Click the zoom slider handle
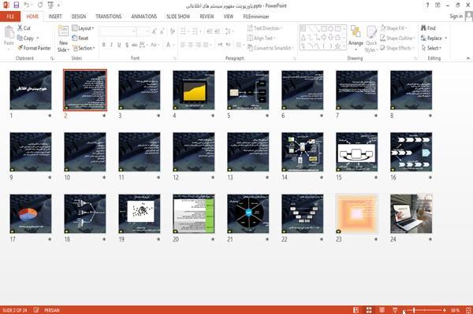473x314 pixels. [414, 310]
